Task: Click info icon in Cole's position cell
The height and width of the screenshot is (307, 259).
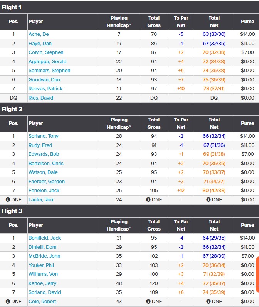Action: point(8,301)
